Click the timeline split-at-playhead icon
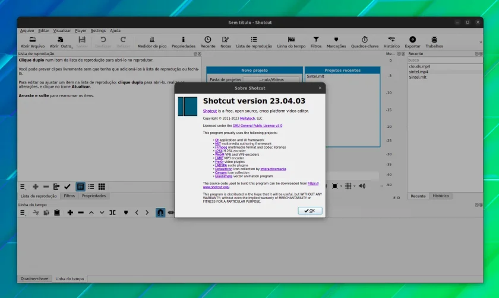499x298 pixels. (113, 213)
